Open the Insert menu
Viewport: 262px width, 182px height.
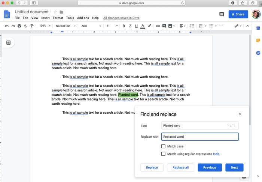45,18
